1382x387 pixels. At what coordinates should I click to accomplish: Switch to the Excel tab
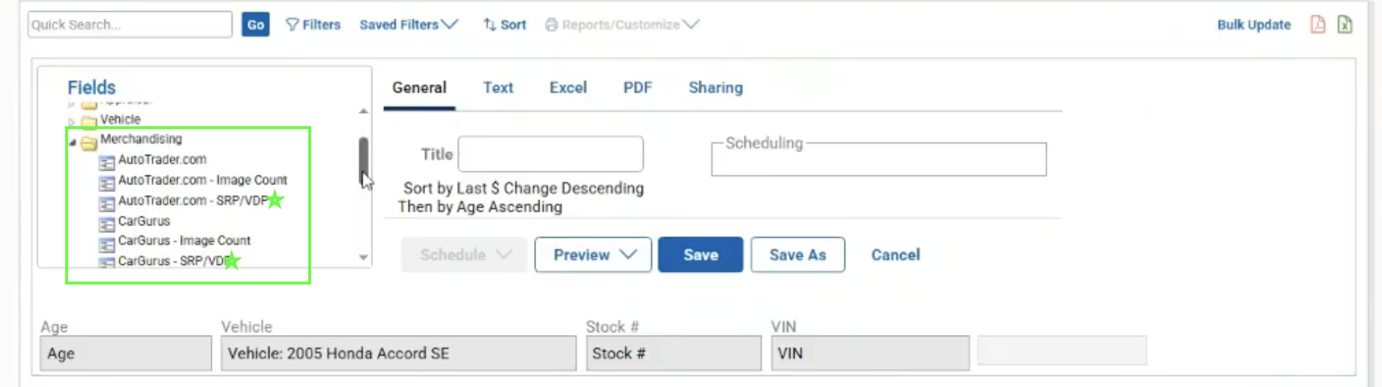tap(568, 88)
